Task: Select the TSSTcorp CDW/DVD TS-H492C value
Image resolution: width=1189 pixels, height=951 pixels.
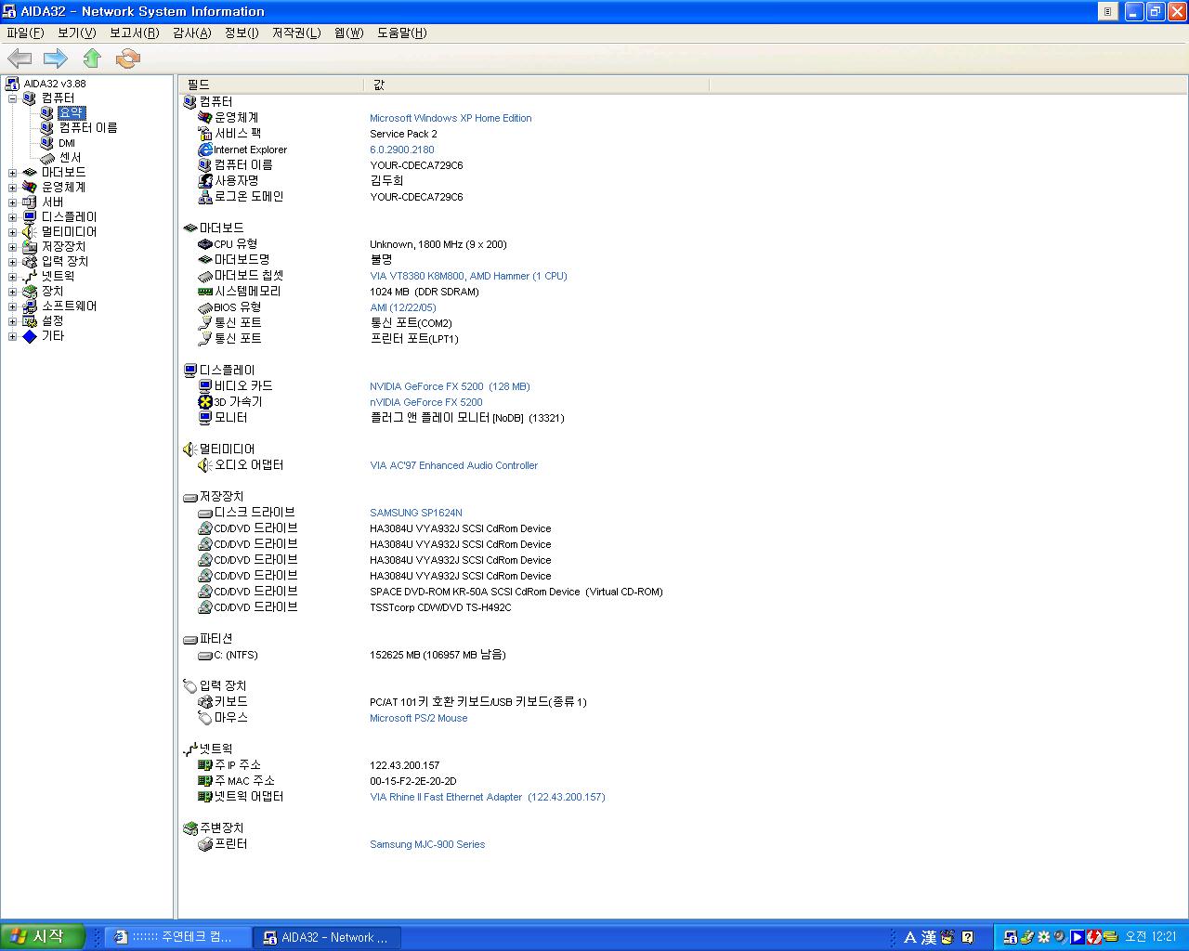Action: [440, 607]
